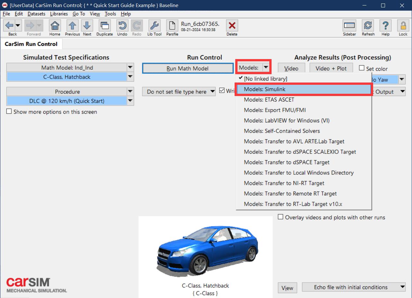This screenshot has height=298, width=412.
Task: Select Models: Transfer to dSPACE SCALEXIO Target
Action: click(304, 152)
